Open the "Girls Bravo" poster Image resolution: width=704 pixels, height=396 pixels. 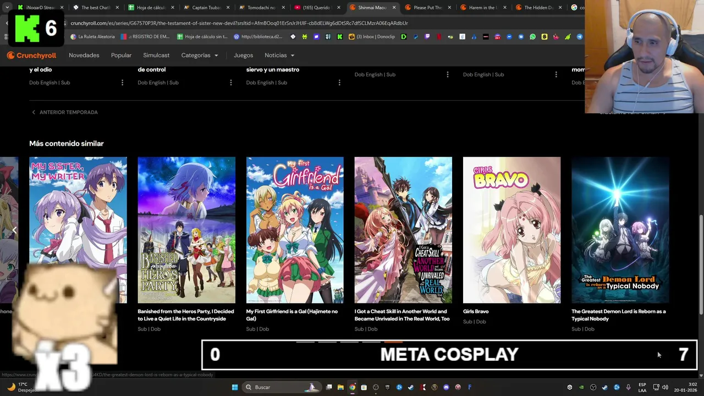(x=512, y=230)
